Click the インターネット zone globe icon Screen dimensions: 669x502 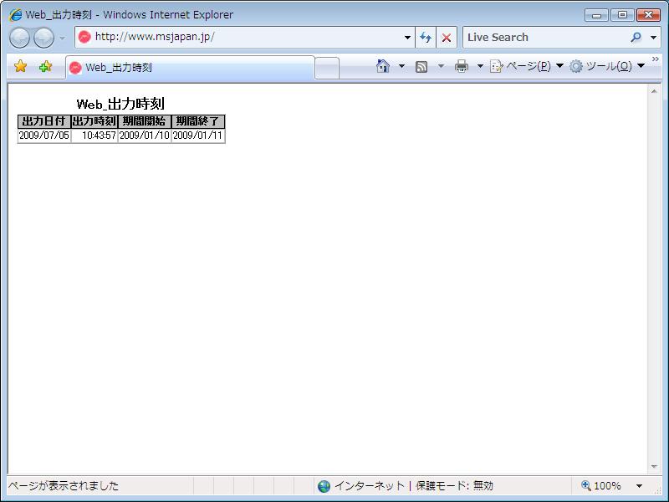324,486
